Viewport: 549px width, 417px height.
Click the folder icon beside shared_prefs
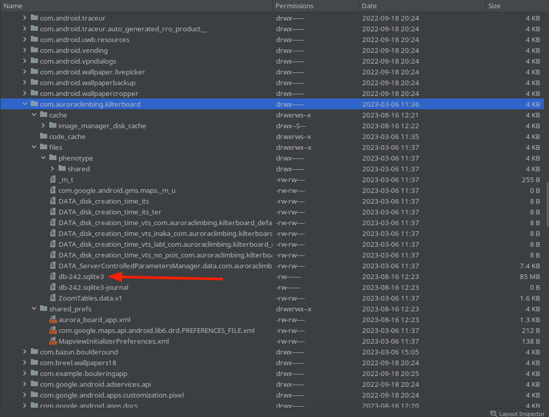[43, 309]
